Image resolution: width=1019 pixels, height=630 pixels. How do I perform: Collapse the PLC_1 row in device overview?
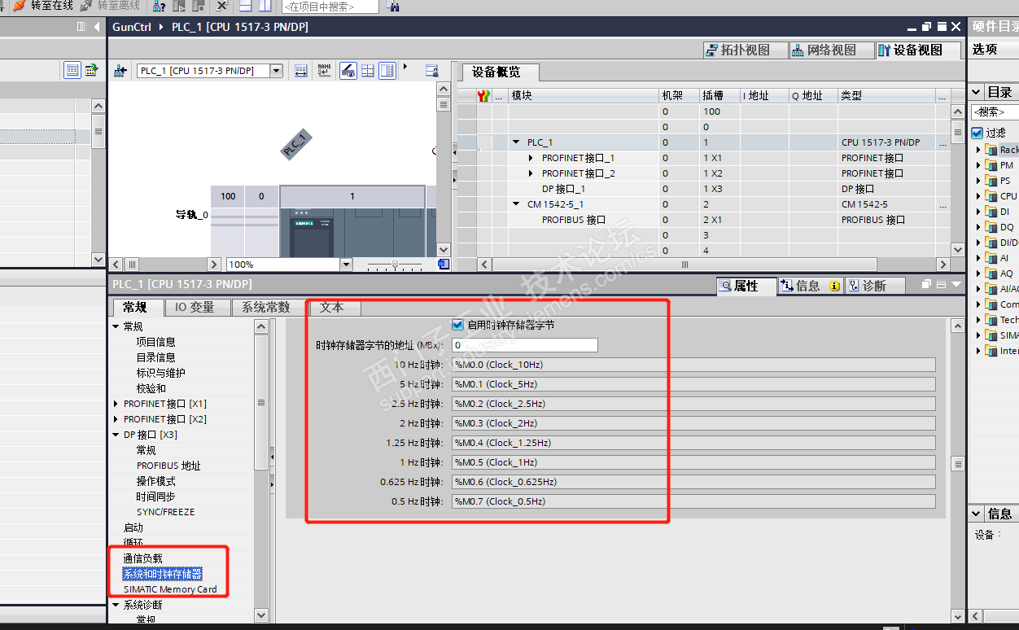pyautogui.click(x=516, y=142)
